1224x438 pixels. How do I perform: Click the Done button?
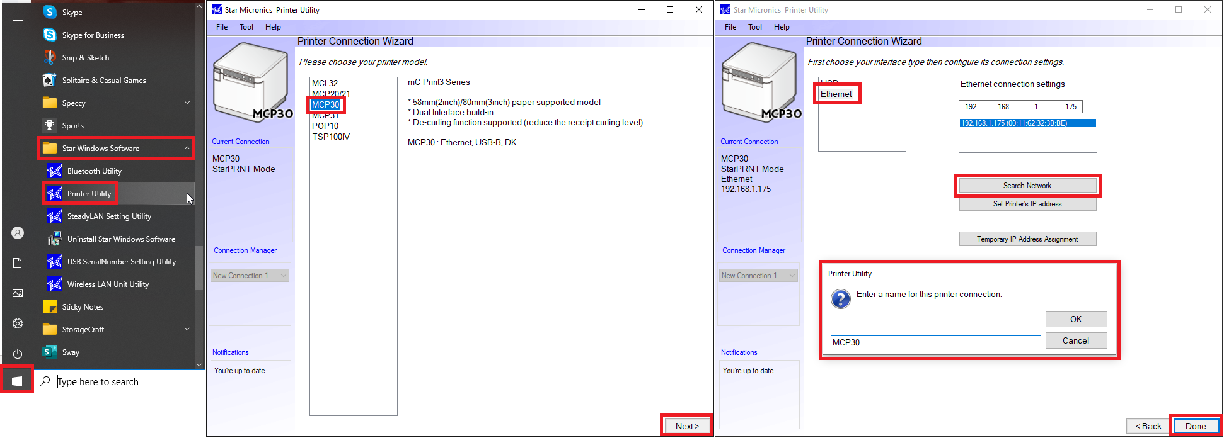pos(1196,426)
